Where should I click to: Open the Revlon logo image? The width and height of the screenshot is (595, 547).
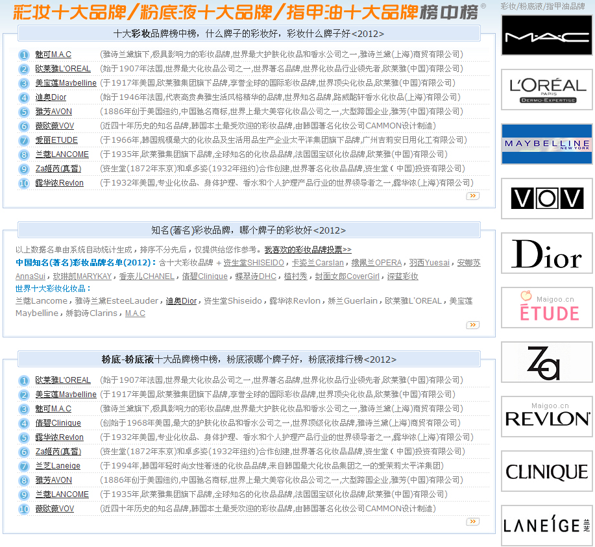(546, 417)
